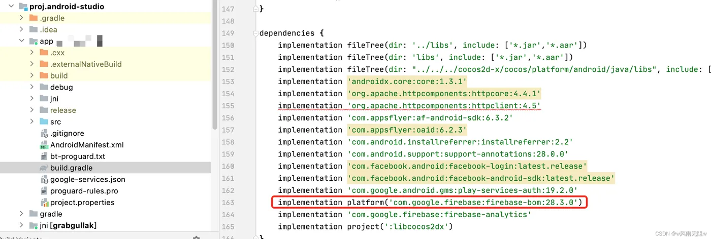
Task: Open project.properties file
Action: click(x=82, y=203)
